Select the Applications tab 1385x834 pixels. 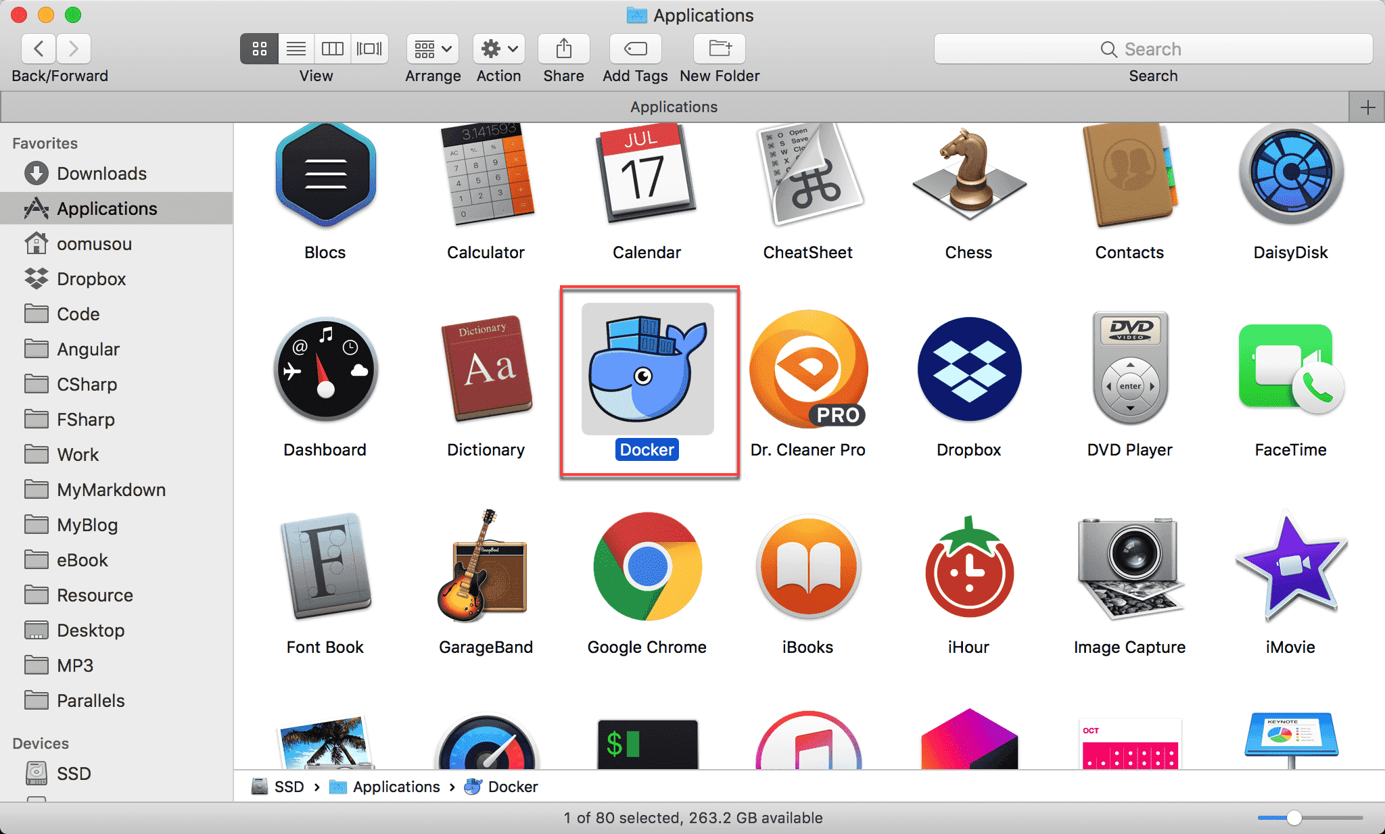(674, 107)
